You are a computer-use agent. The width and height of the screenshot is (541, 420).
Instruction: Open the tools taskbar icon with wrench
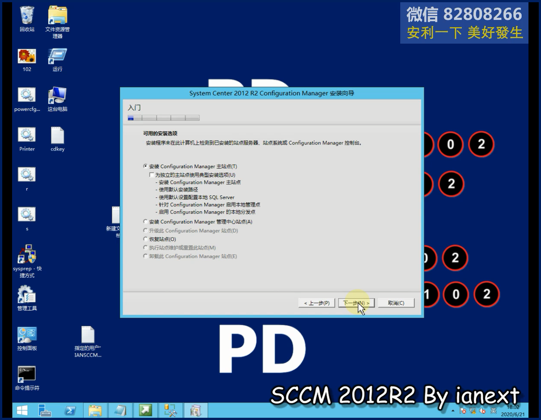[170, 410]
